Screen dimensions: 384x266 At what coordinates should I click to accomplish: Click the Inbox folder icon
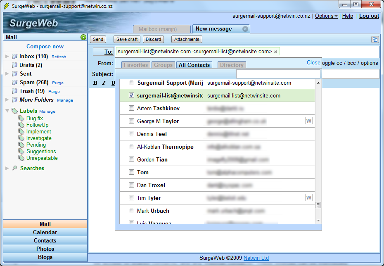(14, 57)
